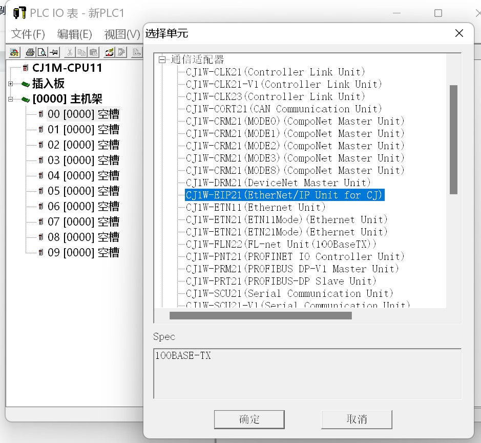Select CJ1W-CRM21 (MODE1) CompoNet Master Unit
The image size is (481, 443).
pyautogui.click(x=295, y=133)
